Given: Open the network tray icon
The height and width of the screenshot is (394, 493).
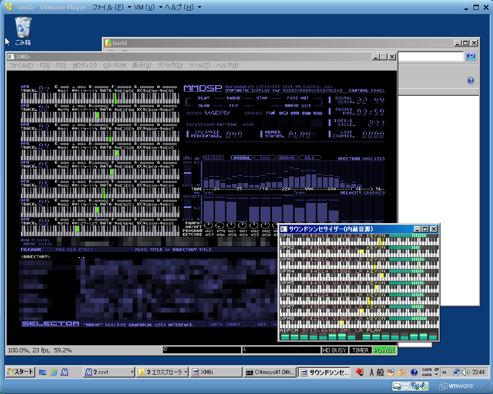Looking at the screenshot, I should [457, 372].
